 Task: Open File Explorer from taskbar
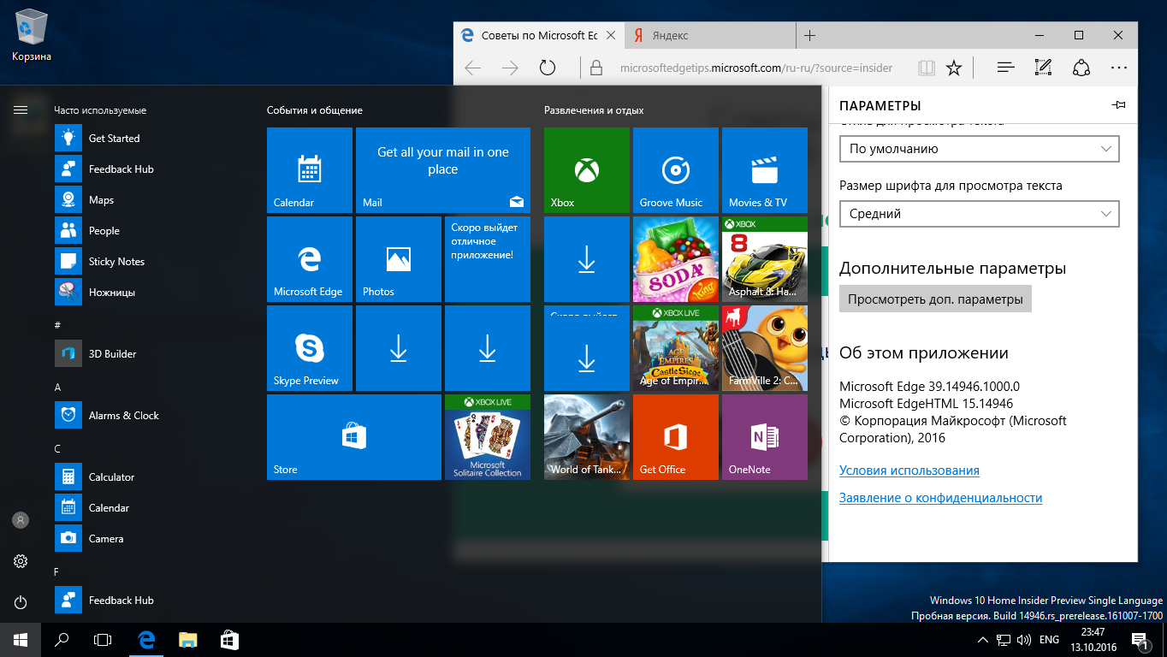pyautogui.click(x=188, y=640)
